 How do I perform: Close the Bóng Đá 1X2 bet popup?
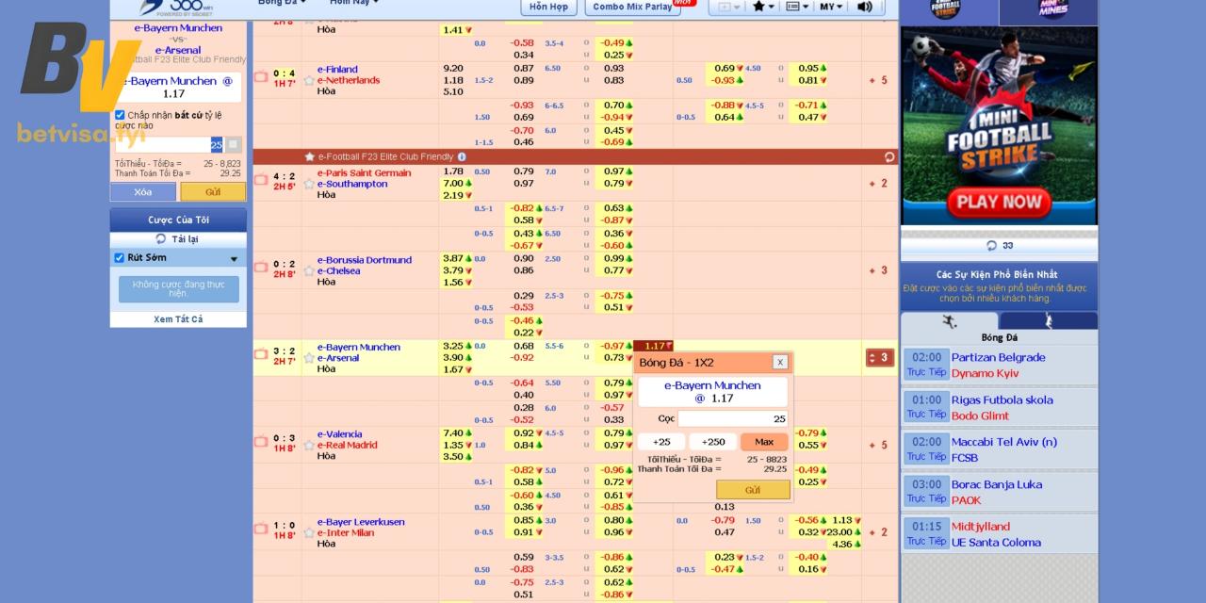[779, 363]
